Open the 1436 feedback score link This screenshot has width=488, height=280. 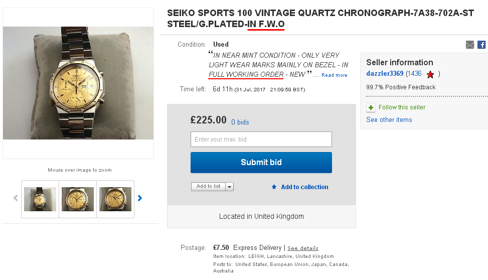[414, 74]
